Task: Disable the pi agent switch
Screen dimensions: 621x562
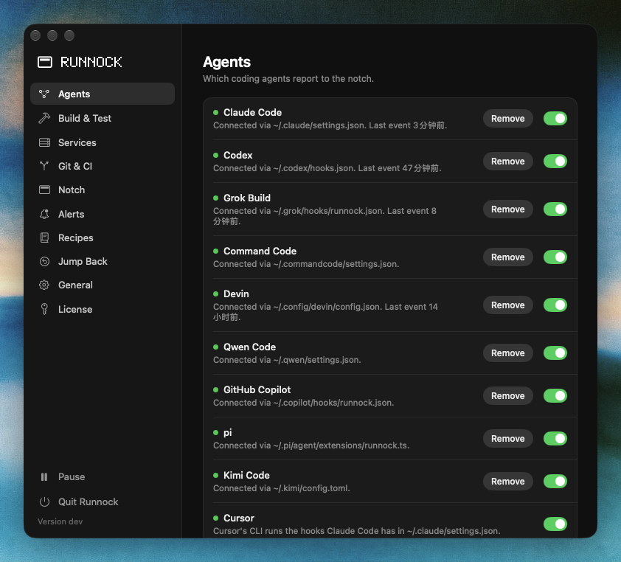Action: (x=555, y=438)
